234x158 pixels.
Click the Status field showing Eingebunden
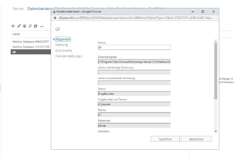pos(134,94)
